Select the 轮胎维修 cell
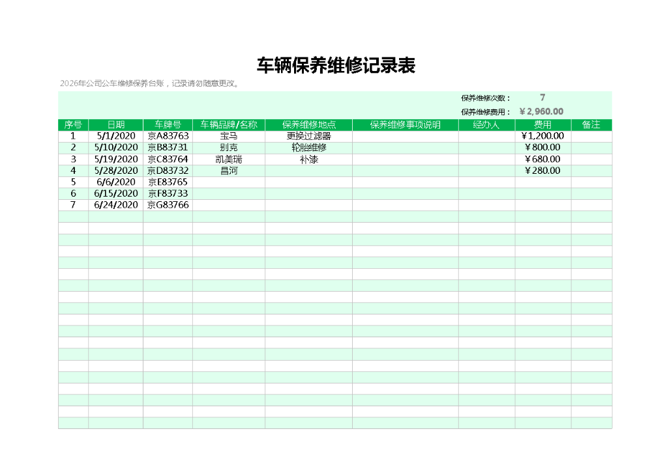Screen dimensions: 652x472 pyautogui.click(x=308, y=148)
